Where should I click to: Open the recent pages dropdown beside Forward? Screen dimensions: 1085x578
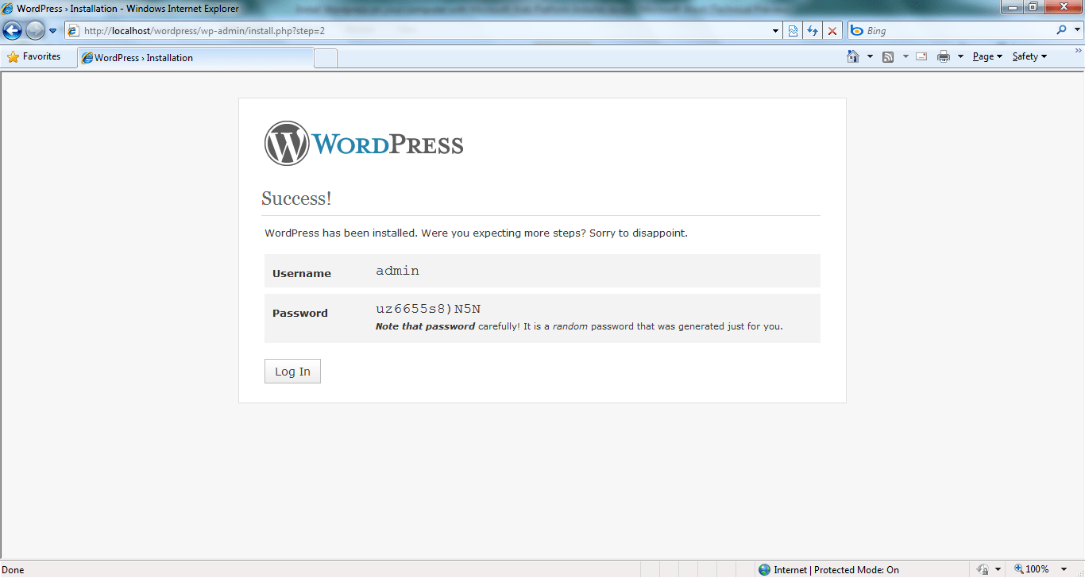tap(52, 31)
